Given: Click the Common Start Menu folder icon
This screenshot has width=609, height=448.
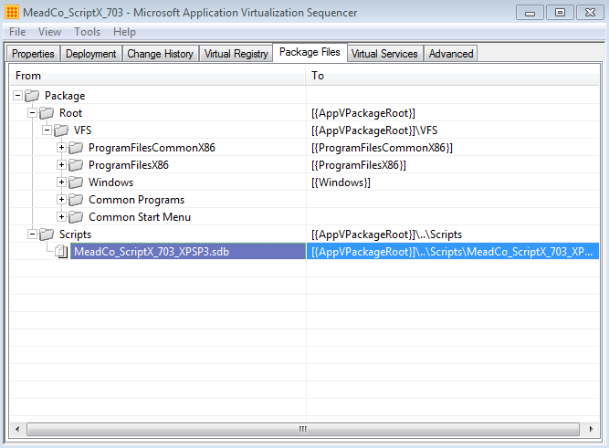Looking at the screenshot, I should pyautogui.click(x=76, y=217).
